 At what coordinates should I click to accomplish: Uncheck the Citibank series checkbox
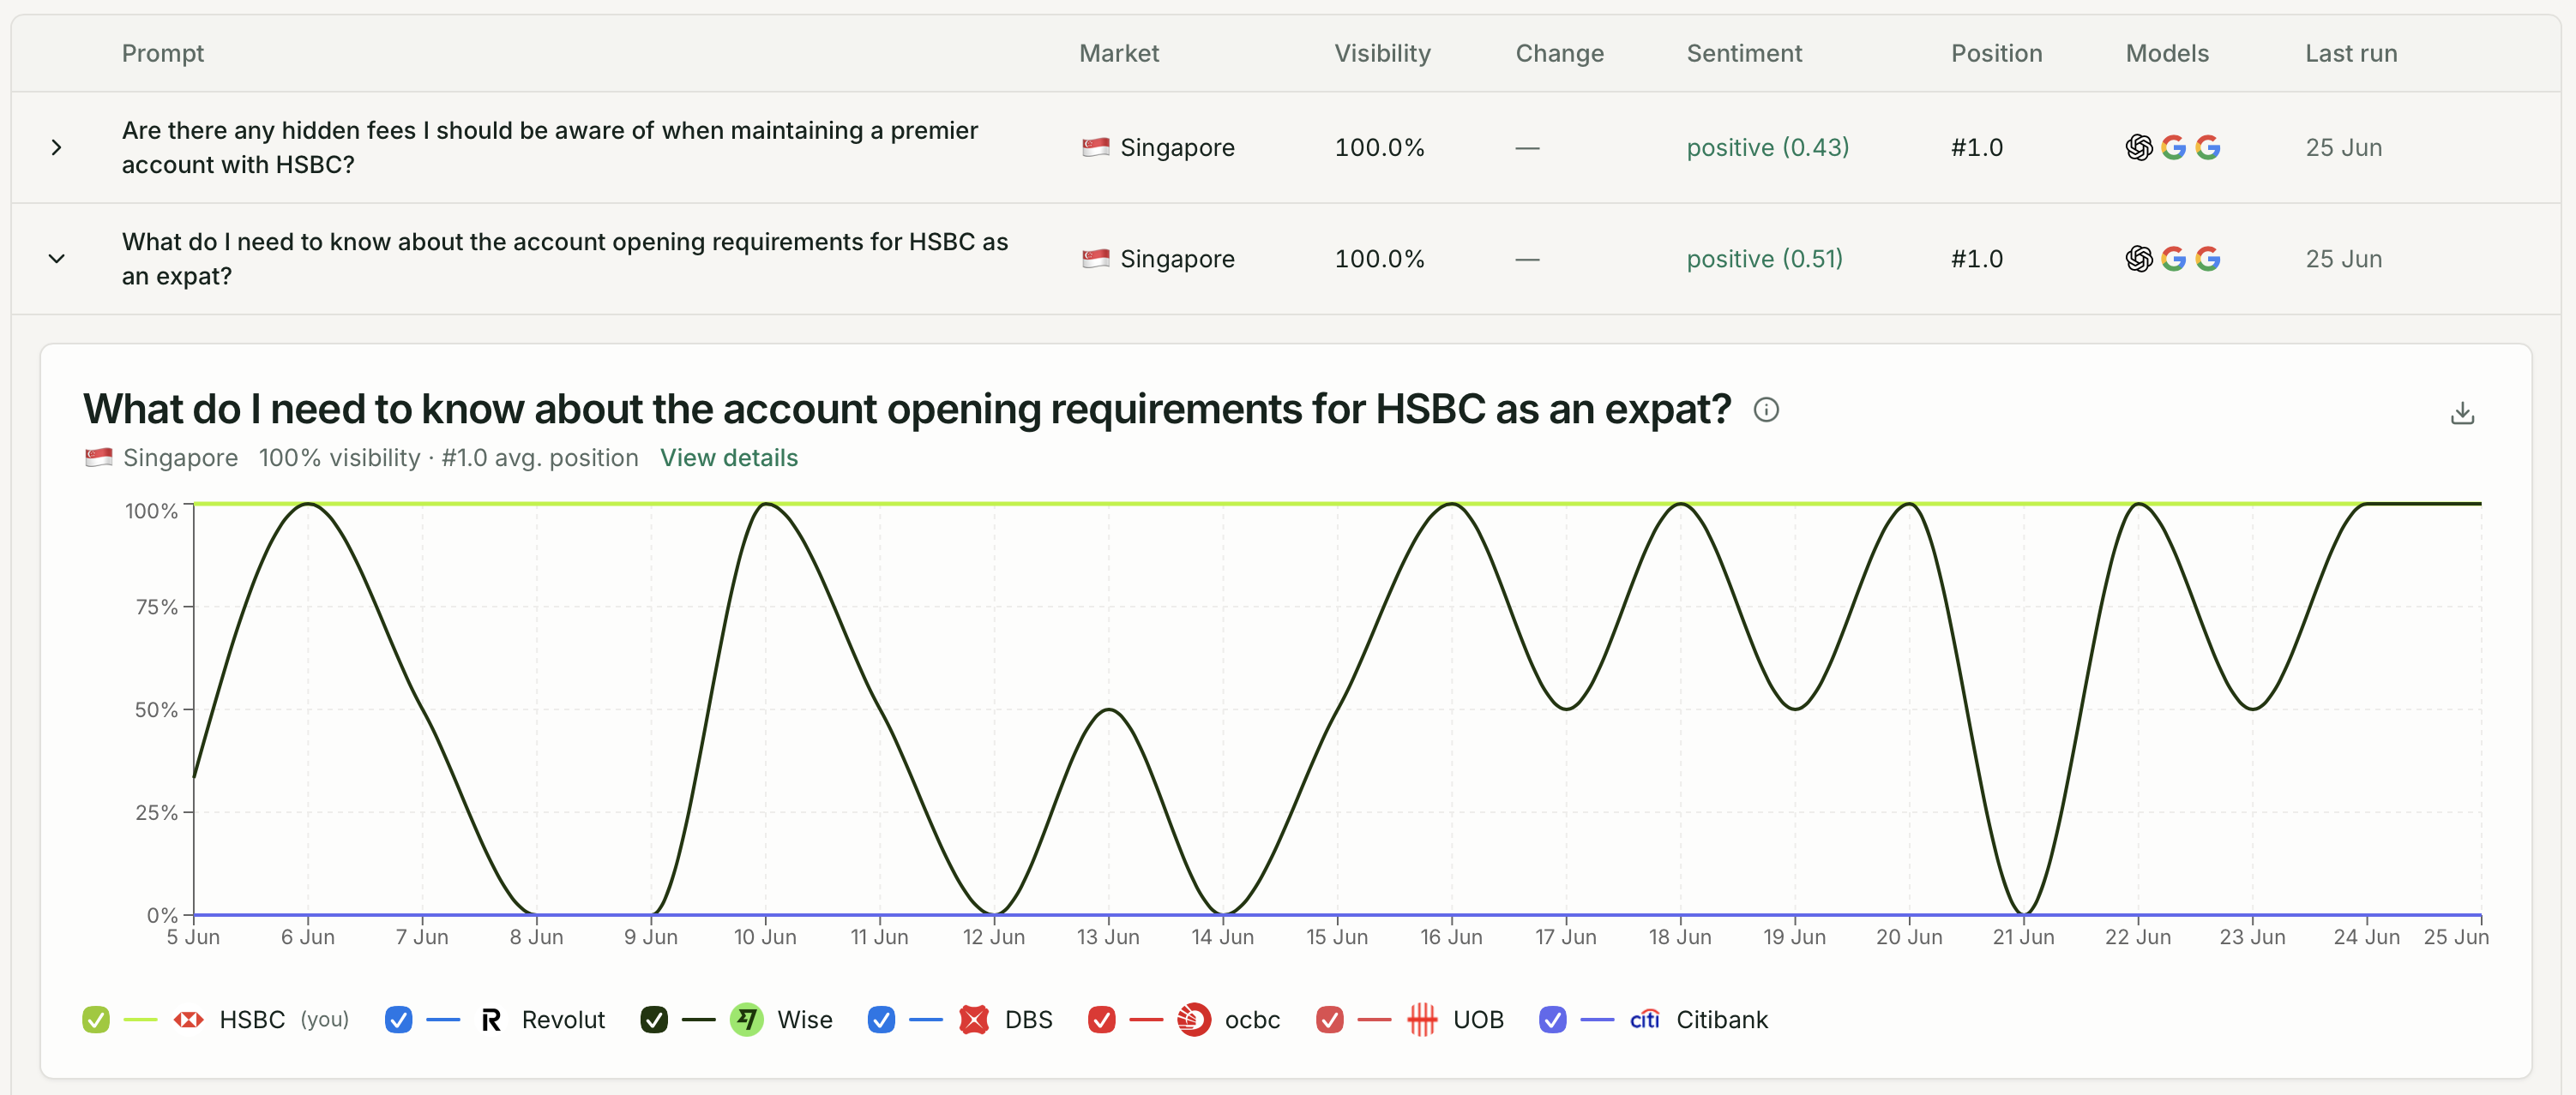point(1552,1019)
